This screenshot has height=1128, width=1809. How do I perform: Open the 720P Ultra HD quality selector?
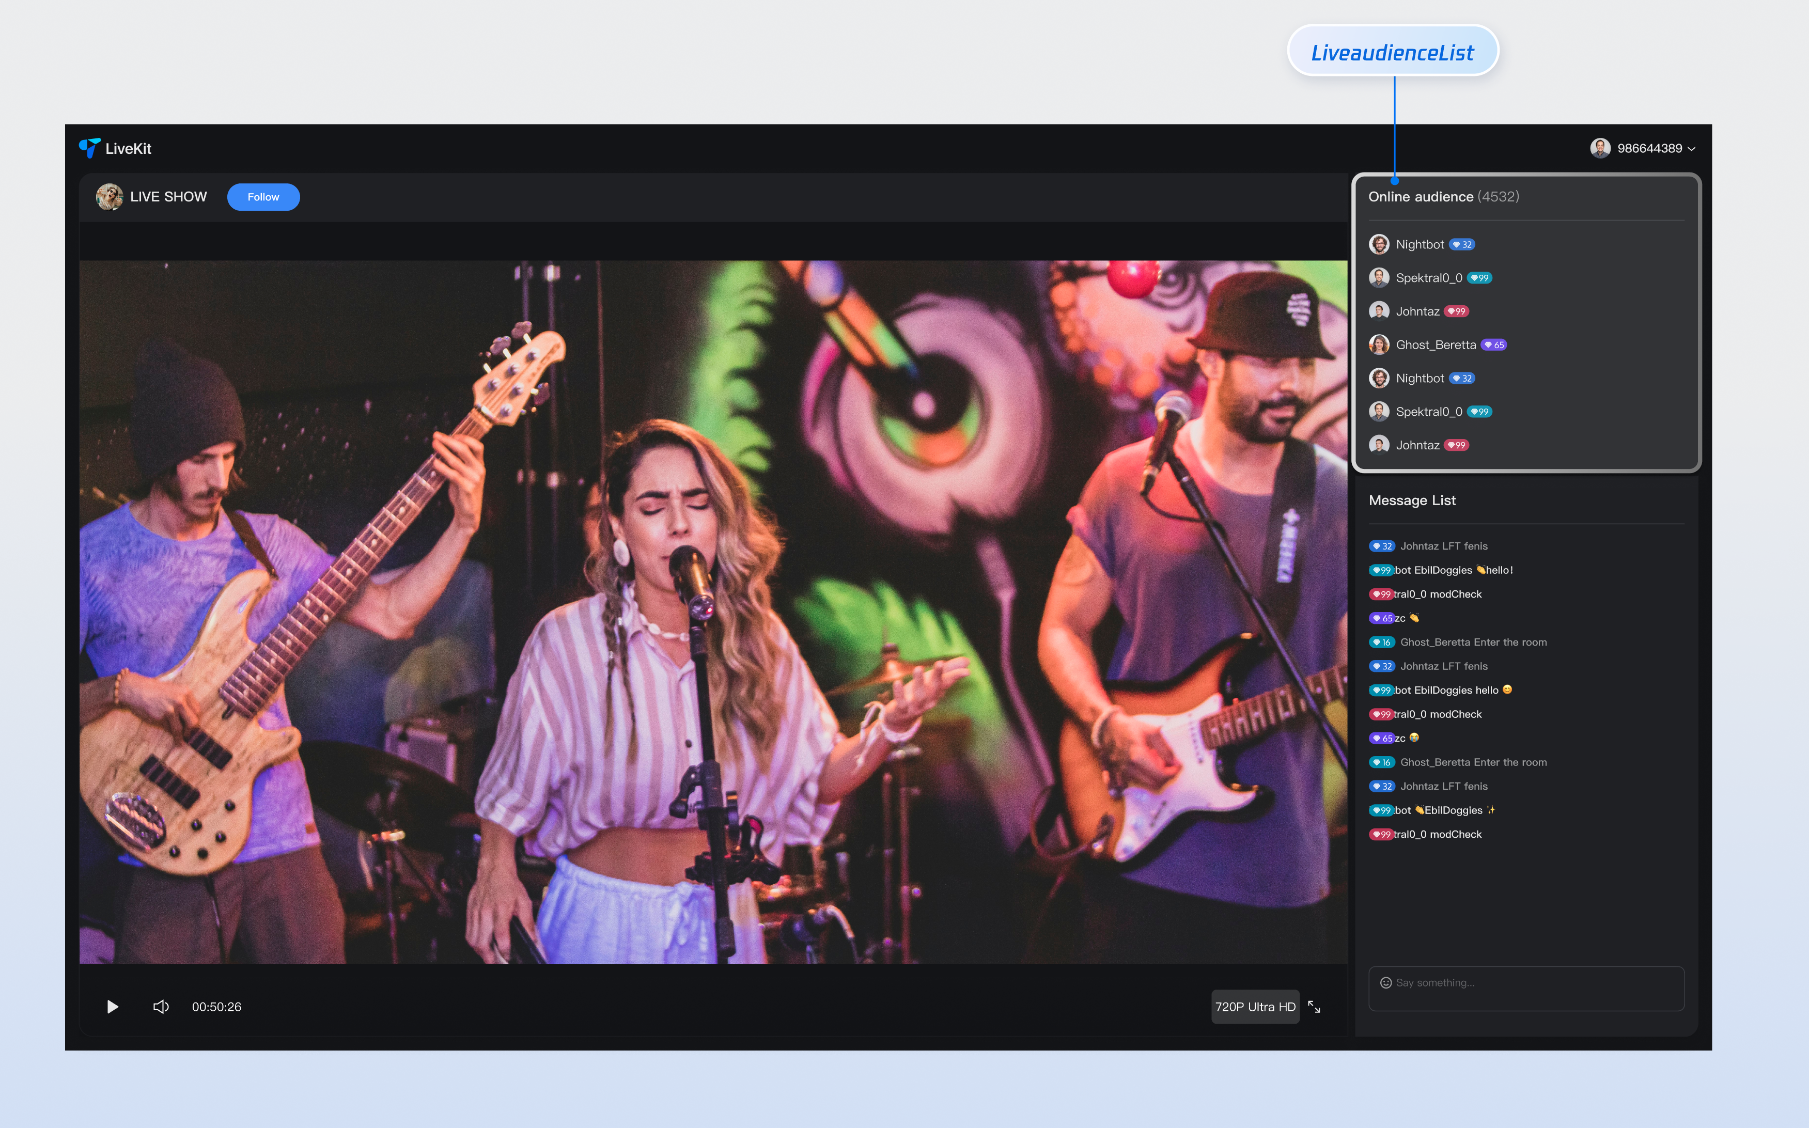tap(1255, 1007)
